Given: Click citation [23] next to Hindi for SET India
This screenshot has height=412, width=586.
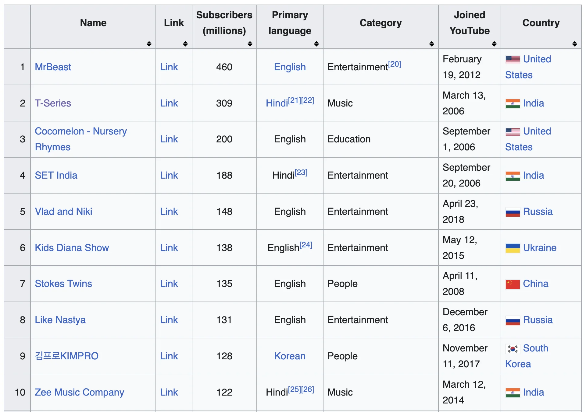Looking at the screenshot, I should (301, 172).
